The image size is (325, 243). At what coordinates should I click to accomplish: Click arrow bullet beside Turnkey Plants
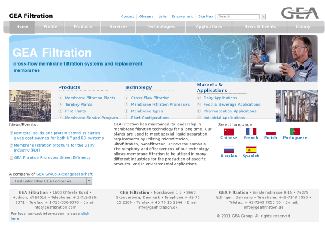tap(60, 104)
